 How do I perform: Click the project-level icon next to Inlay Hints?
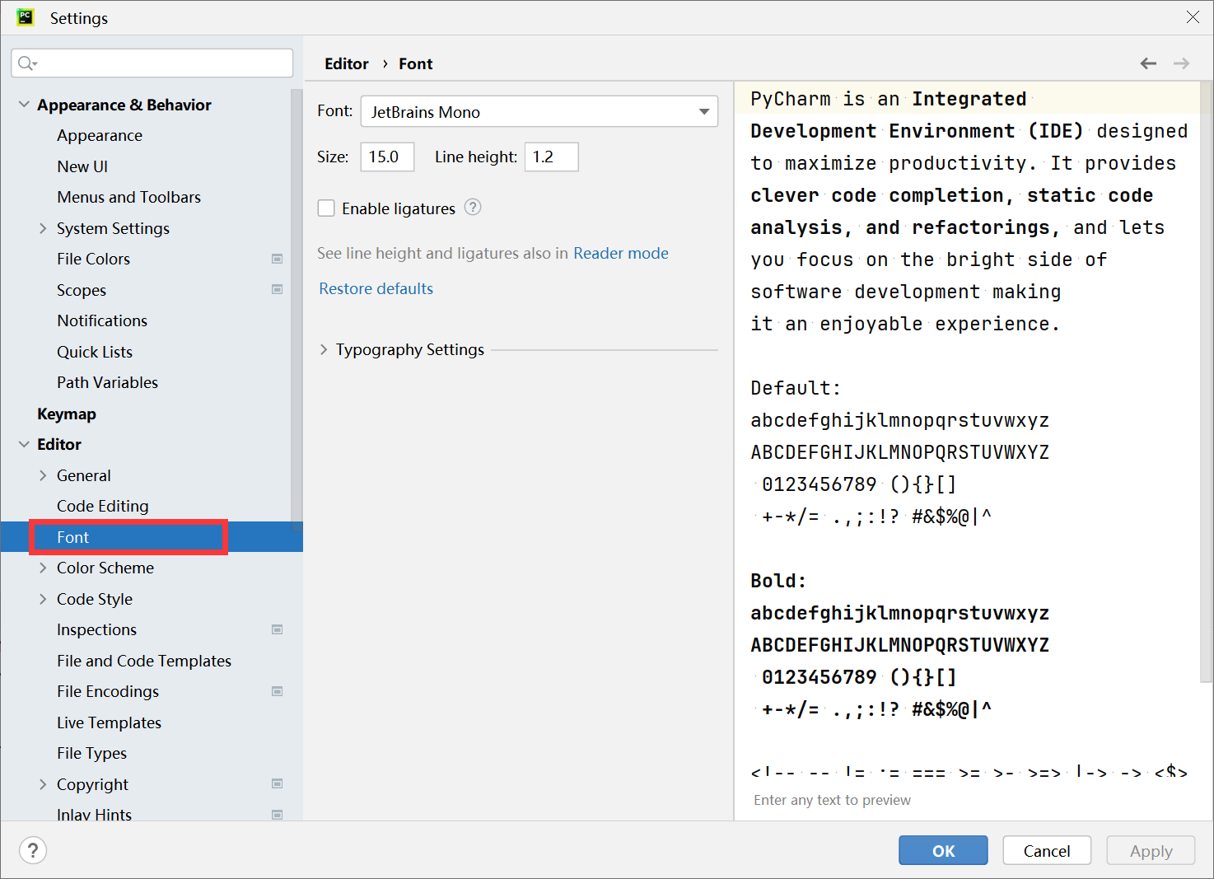click(x=278, y=815)
